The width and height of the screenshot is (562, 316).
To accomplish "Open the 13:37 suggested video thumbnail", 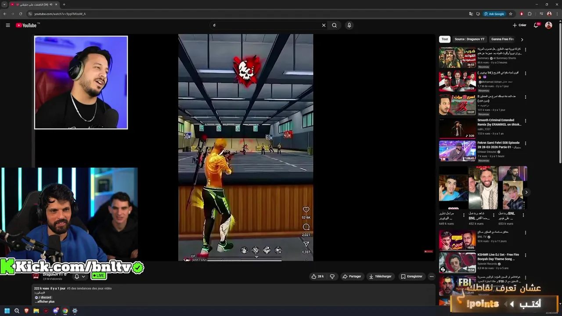I will [x=458, y=105].
